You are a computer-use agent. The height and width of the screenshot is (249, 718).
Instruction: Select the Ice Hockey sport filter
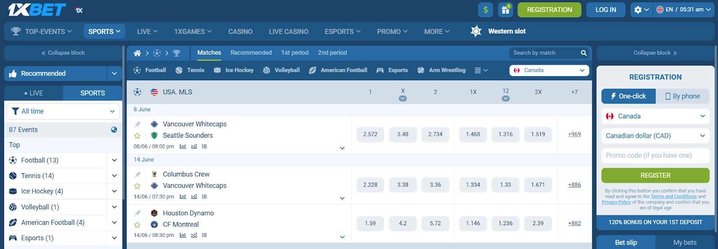[233, 70]
